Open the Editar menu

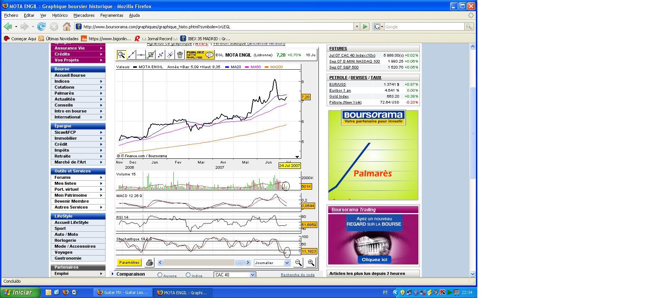[x=29, y=15]
